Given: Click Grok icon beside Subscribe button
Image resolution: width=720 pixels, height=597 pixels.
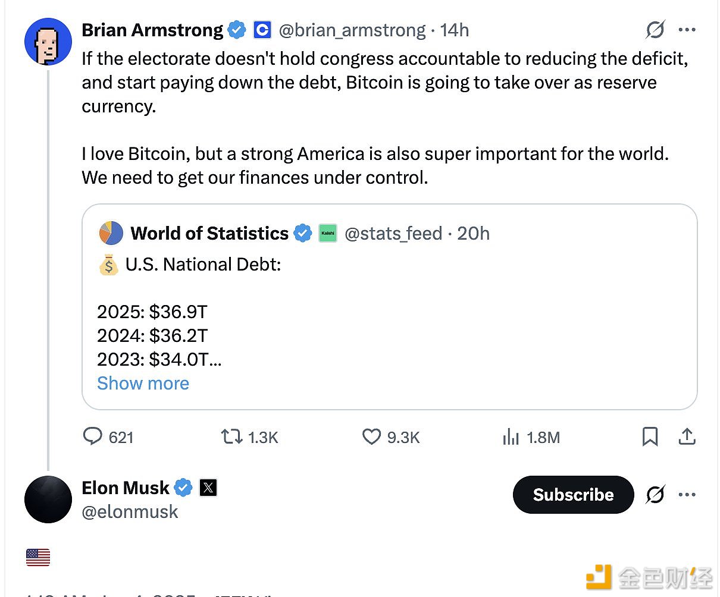Looking at the screenshot, I should [x=655, y=494].
